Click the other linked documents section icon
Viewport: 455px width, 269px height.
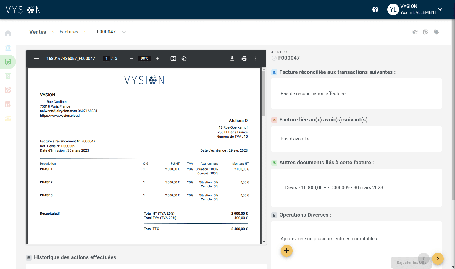274,163
